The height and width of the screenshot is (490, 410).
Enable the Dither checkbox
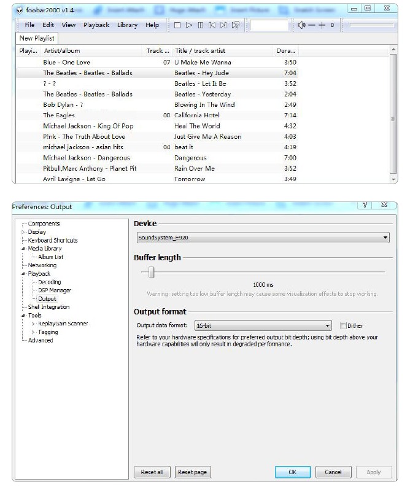(343, 325)
